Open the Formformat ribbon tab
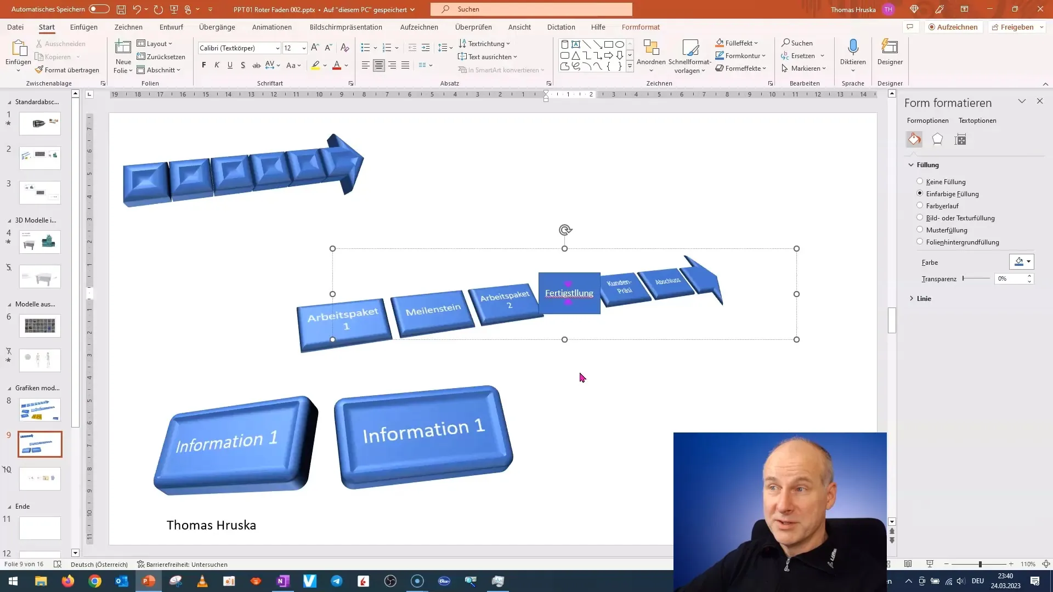Image resolution: width=1053 pixels, height=592 pixels. (x=641, y=27)
